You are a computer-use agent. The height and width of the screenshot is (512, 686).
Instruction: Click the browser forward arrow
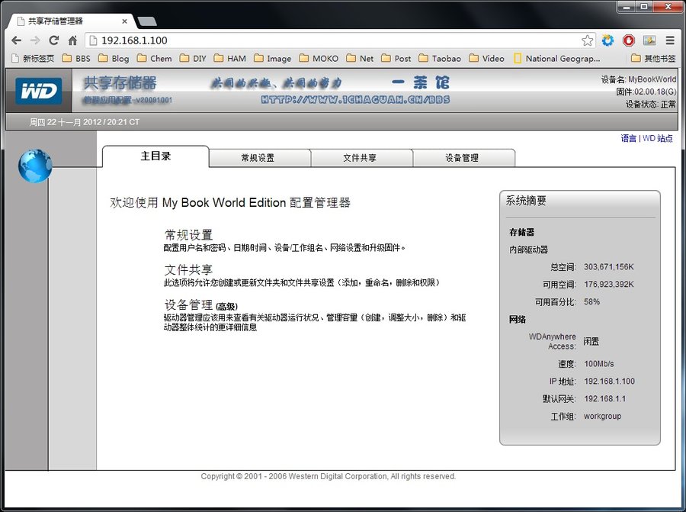(35, 40)
